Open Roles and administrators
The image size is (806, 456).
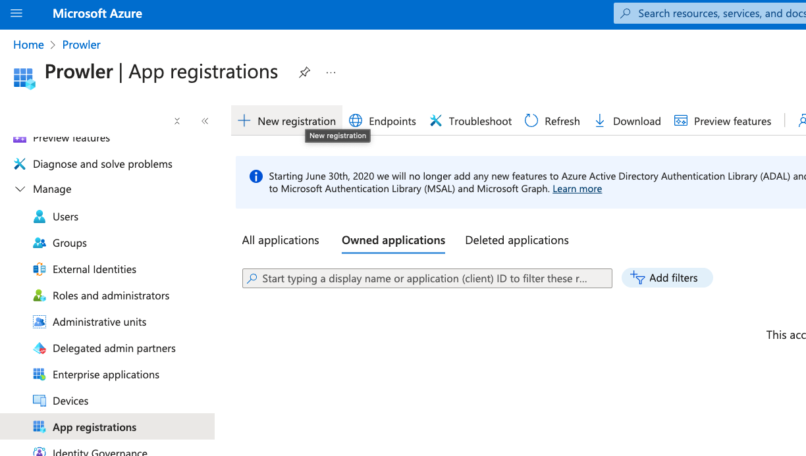[111, 295]
